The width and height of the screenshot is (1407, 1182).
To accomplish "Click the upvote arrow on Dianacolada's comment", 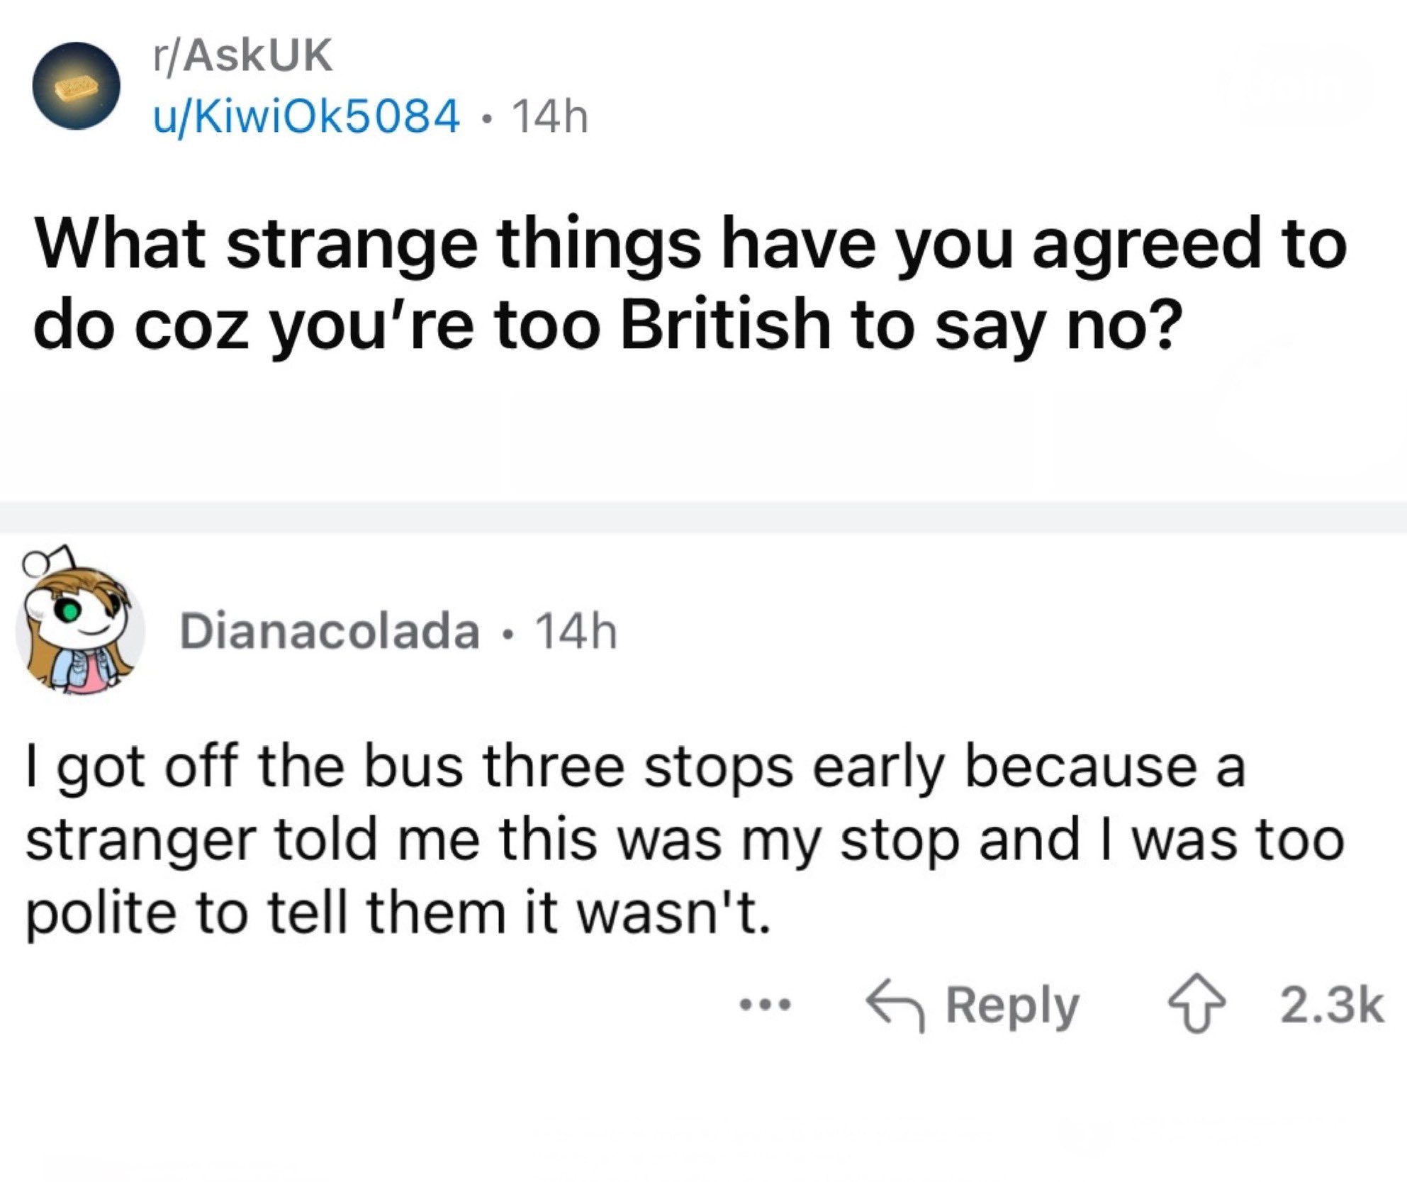I will tap(1198, 1007).
